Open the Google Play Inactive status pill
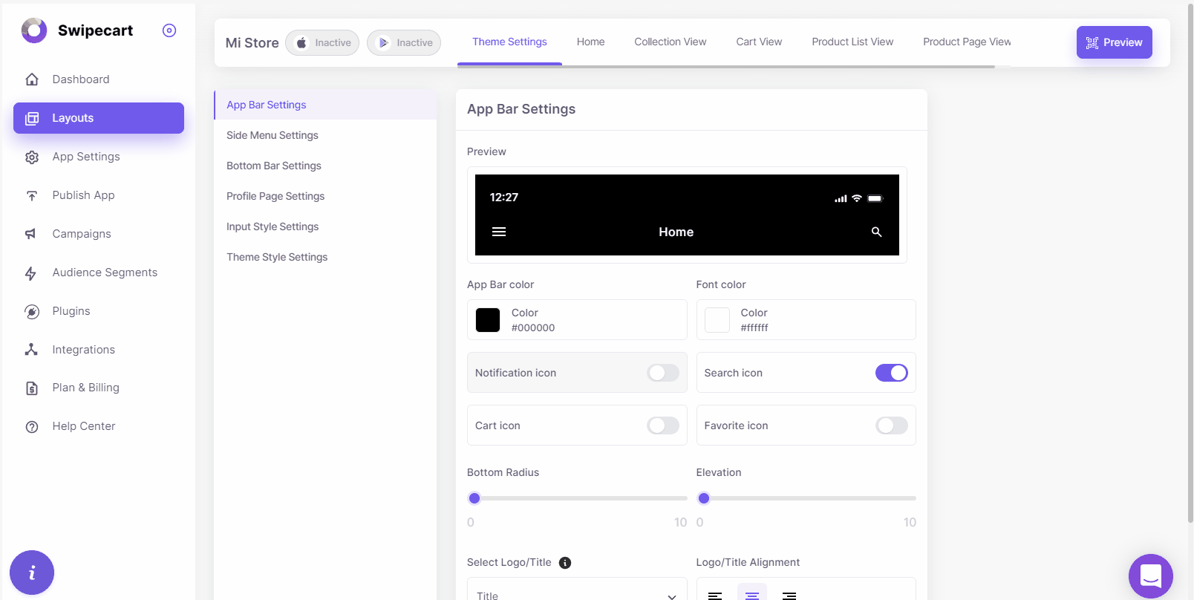The width and height of the screenshot is (1194, 600). [x=404, y=43]
